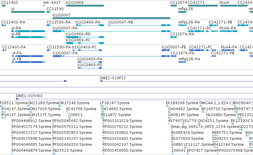Select the yl-RB transcript label
This screenshot has width=253, height=155.
click(16, 34)
